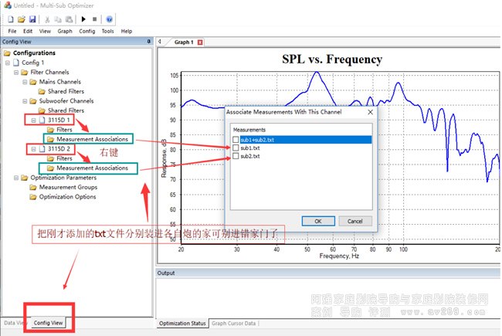Collapse the Optimization Parameters tree node

click(x=15, y=178)
